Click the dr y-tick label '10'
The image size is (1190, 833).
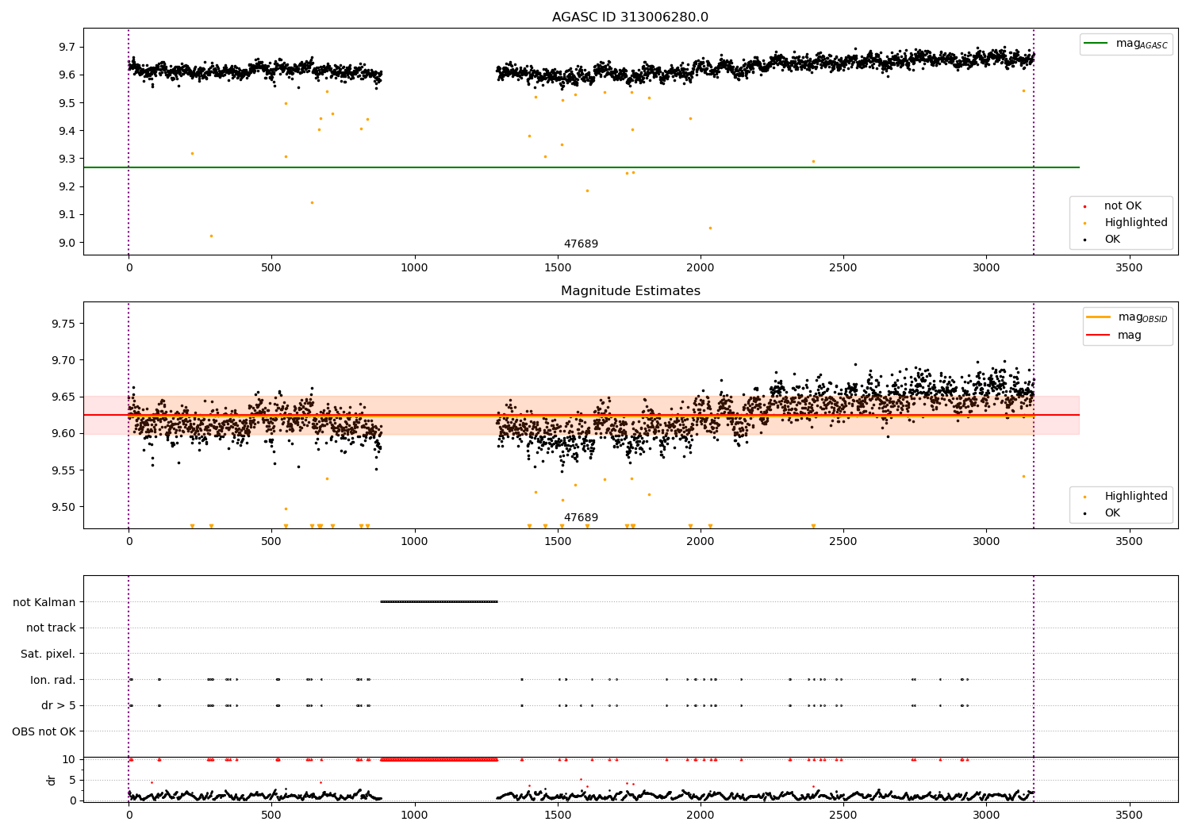[x=69, y=759]
